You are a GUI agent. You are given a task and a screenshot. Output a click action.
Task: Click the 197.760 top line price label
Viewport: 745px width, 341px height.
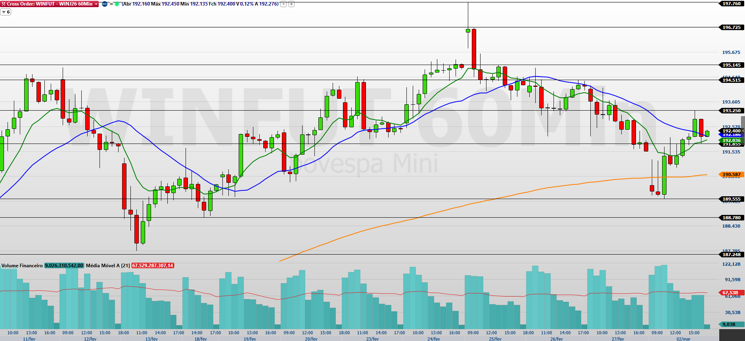(731, 4)
